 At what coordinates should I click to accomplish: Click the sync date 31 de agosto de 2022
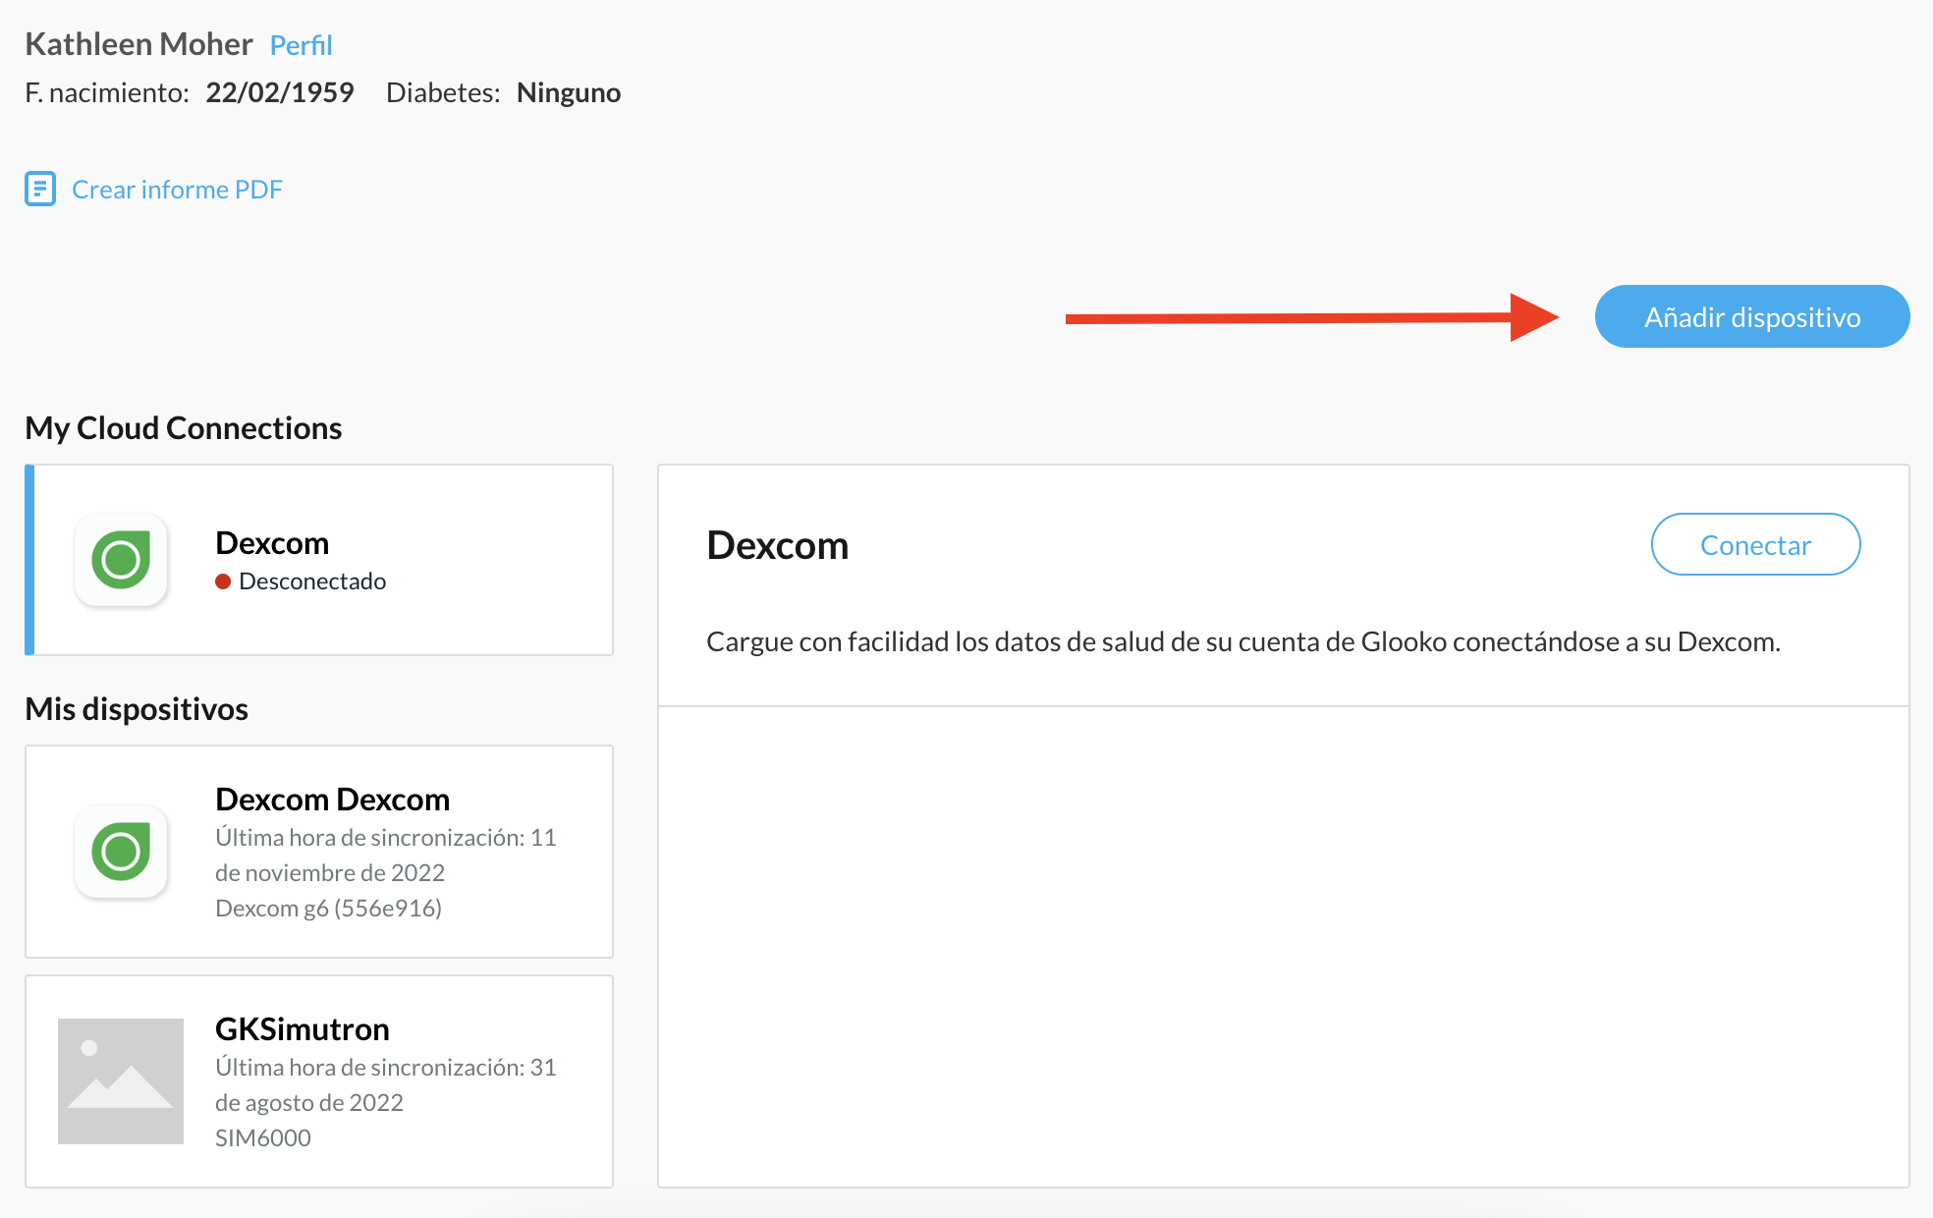click(386, 1084)
